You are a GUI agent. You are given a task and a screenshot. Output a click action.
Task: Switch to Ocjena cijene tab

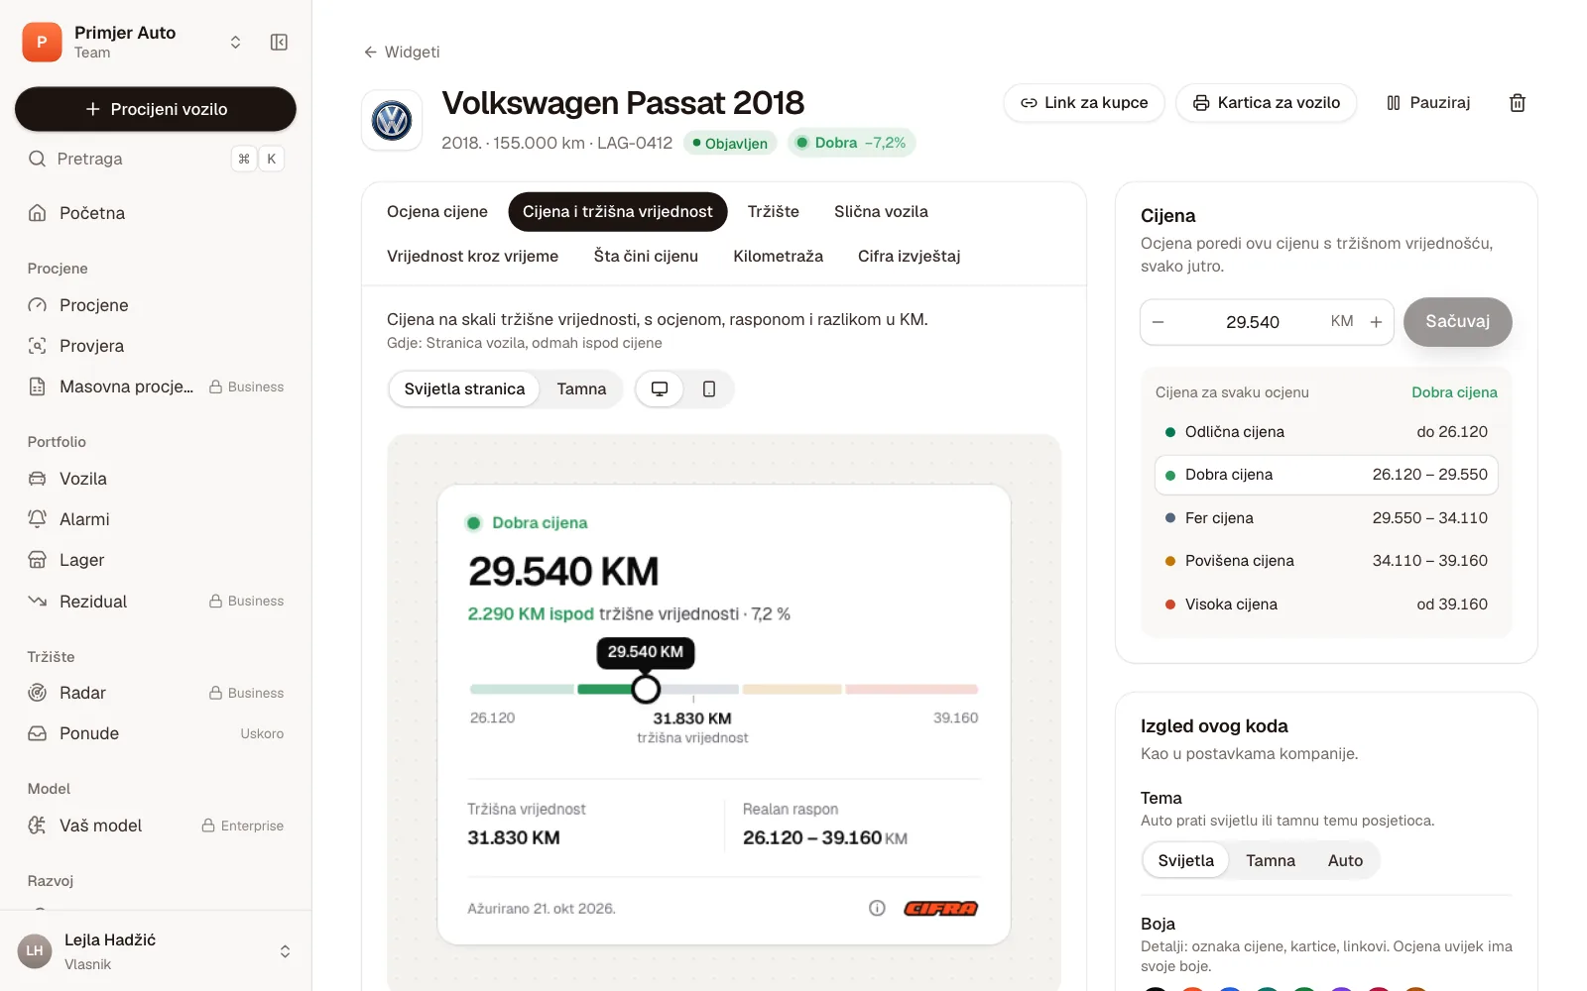pyautogui.click(x=437, y=212)
